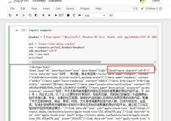
Task: Click the print(res) code line
Action: point(36,58)
